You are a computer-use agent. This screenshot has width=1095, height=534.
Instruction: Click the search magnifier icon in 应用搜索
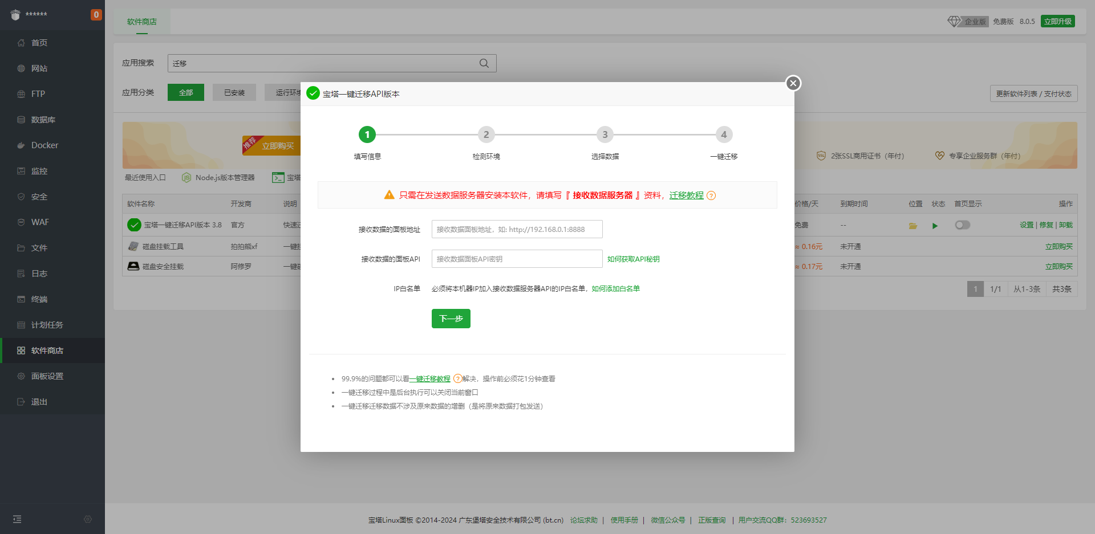coord(484,63)
